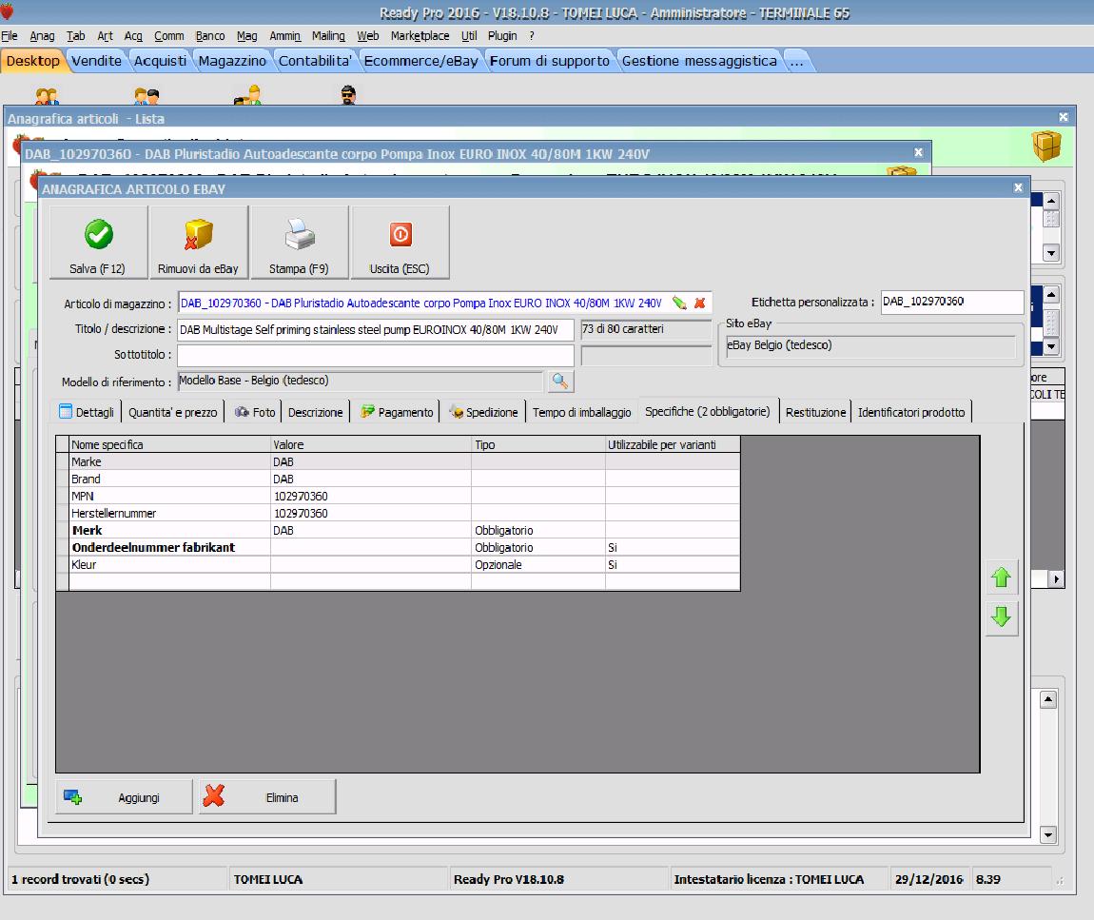The image size is (1094, 920).
Task: Click green edit icon beside Articolo di magazzino
Action: point(679,303)
